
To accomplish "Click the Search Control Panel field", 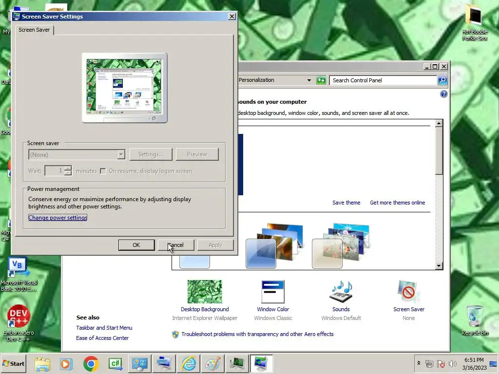I will tap(383, 80).
